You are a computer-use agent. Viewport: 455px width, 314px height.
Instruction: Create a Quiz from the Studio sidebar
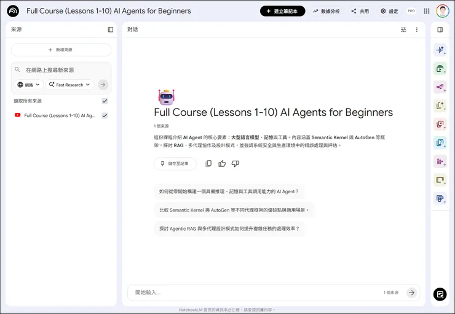440,143
